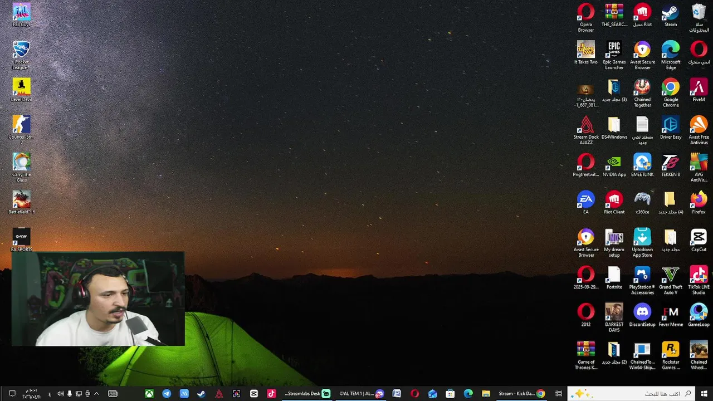Launch TEKKEN 8 from the desktop
The height and width of the screenshot is (401, 713).
pos(671,165)
